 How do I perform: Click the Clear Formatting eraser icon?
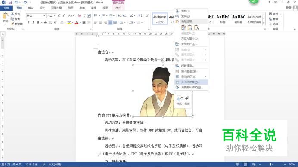(79, 16)
